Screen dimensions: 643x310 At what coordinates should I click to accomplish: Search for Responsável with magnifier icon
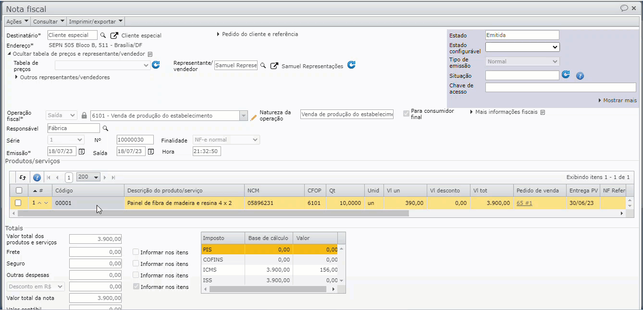pyautogui.click(x=106, y=129)
